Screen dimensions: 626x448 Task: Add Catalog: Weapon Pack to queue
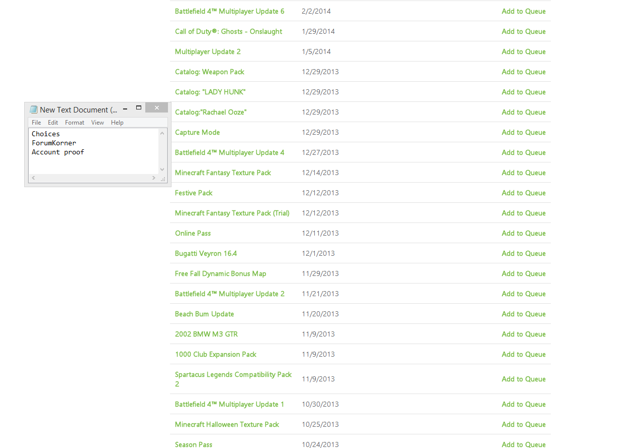click(524, 72)
